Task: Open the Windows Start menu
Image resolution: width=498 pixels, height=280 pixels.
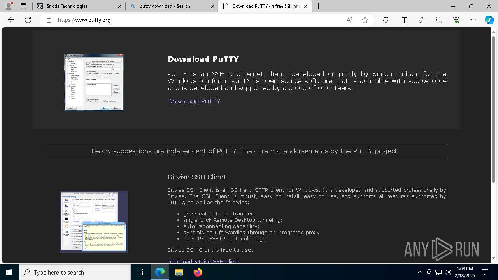Action: click(9, 272)
